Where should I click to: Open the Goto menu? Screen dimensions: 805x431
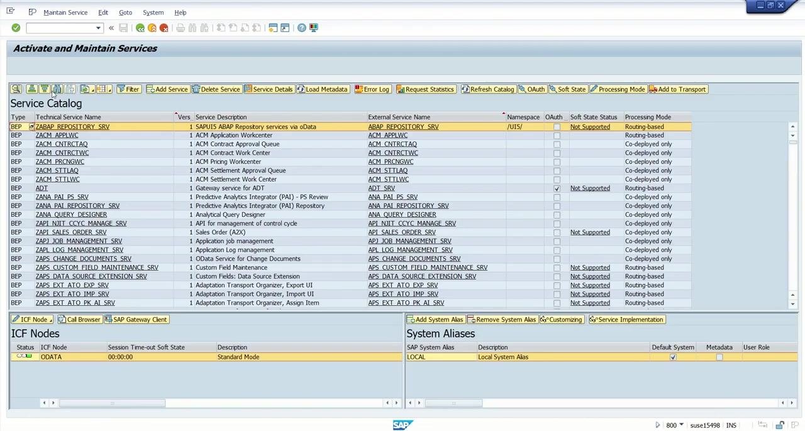point(125,13)
